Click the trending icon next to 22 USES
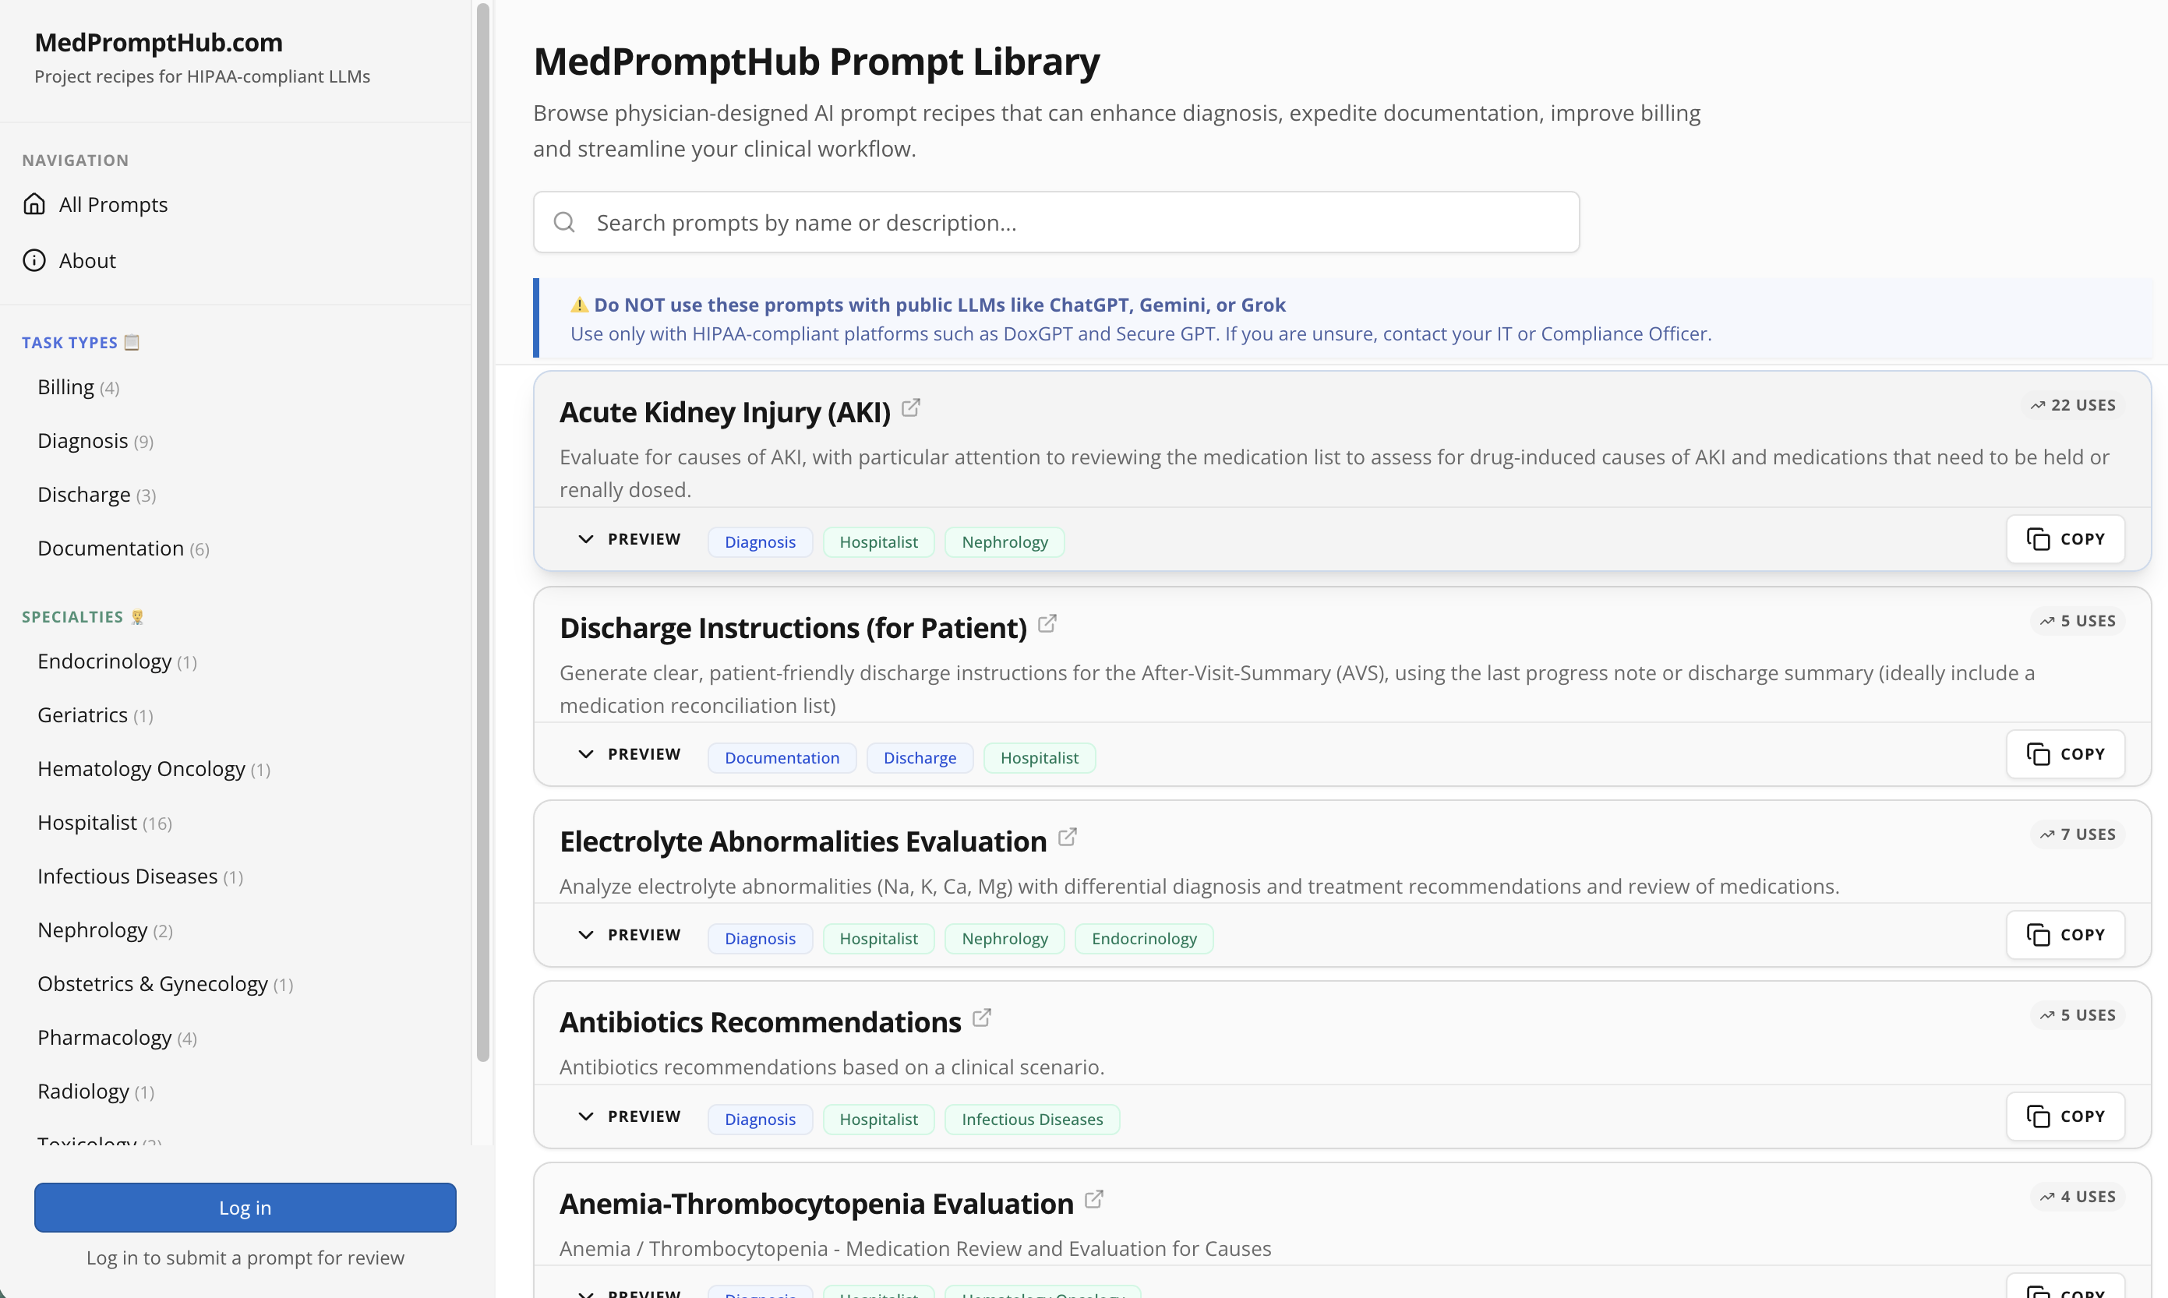The height and width of the screenshot is (1298, 2168). (x=2038, y=404)
